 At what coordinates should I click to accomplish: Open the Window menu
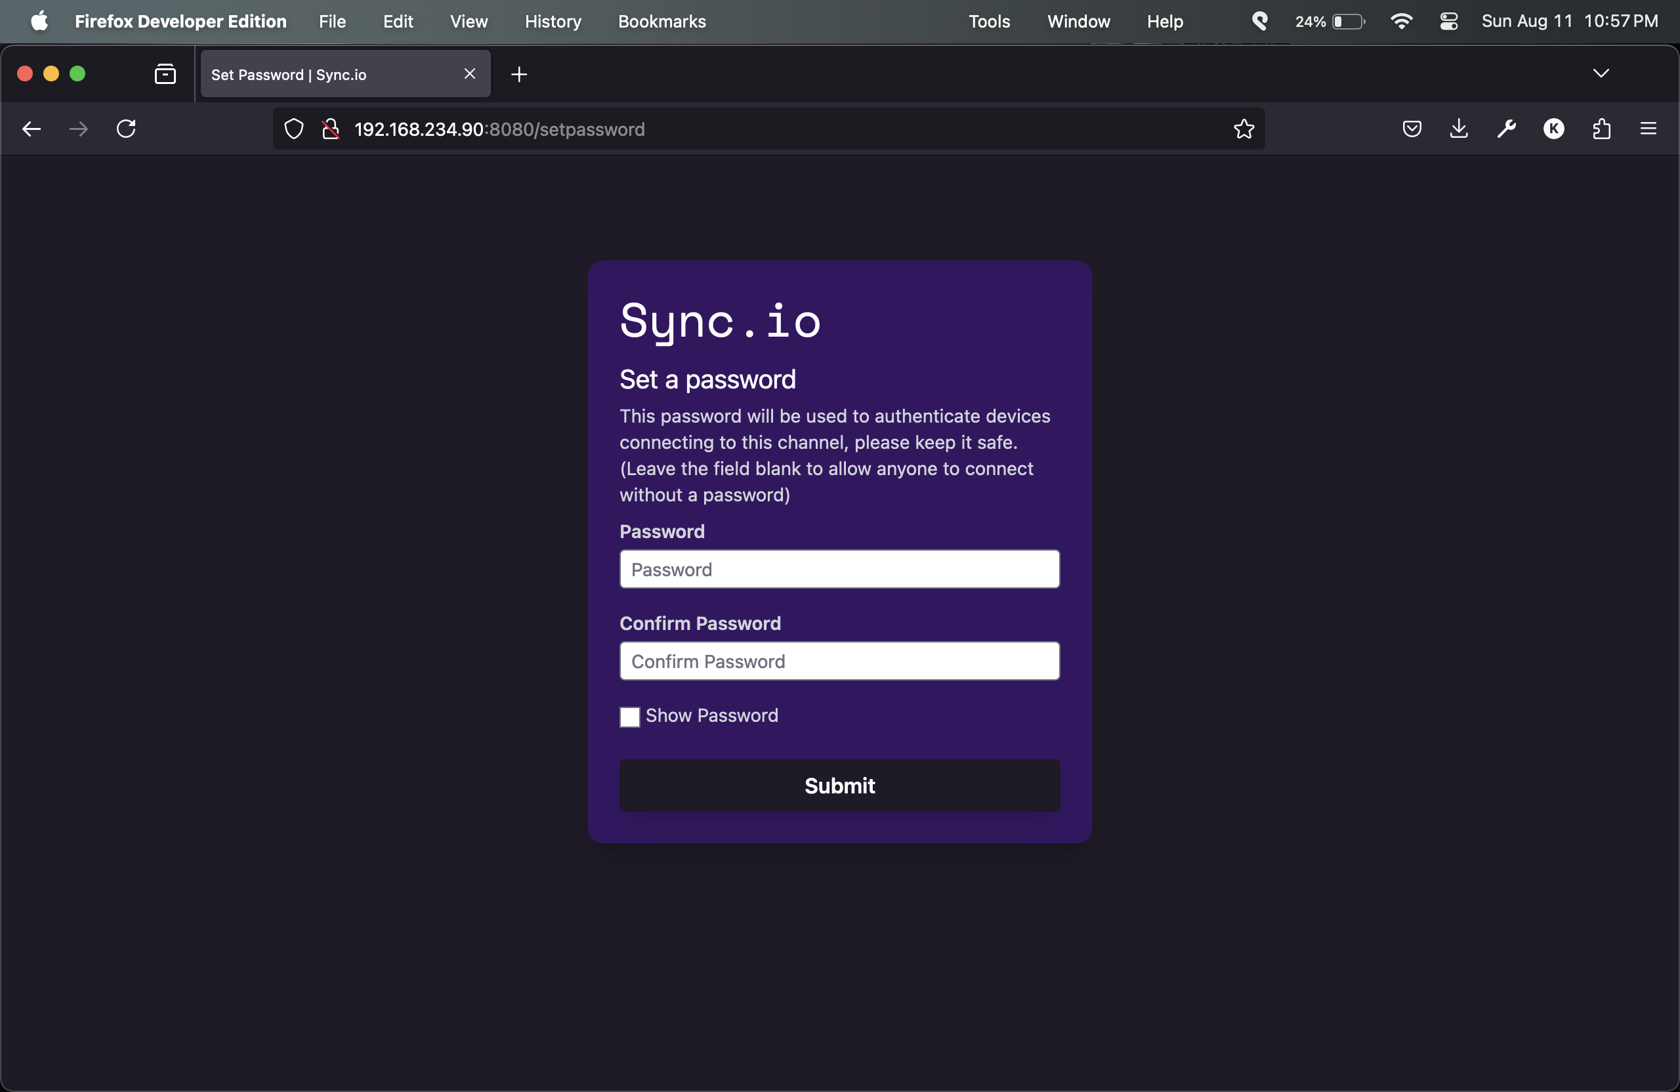[x=1079, y=21]
